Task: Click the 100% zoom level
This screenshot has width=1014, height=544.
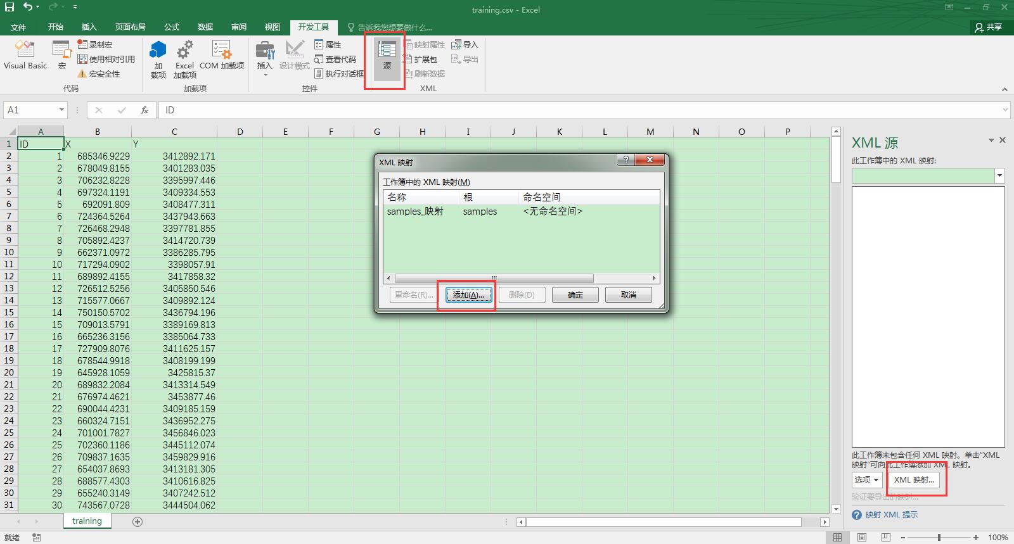Action: pyautogui.click(x=998, y=538)
